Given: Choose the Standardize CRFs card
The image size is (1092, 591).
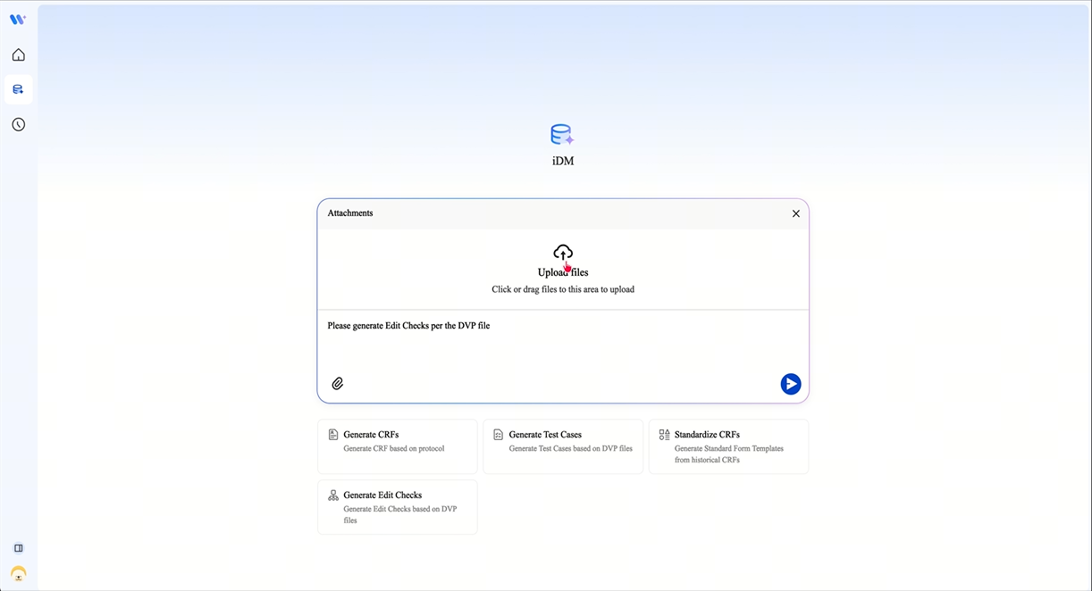Looking at the screenshot, I should [x=728, y=446].
